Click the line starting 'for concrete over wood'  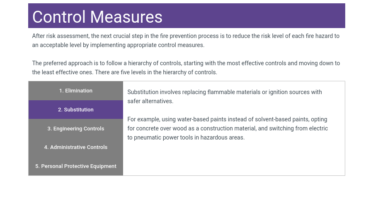click(x=227, y=128)
